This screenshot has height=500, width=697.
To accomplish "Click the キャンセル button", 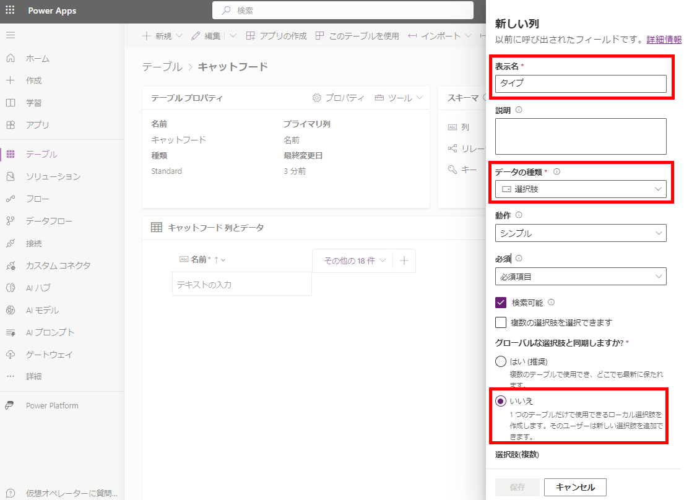I will click(x=575, y=487).
